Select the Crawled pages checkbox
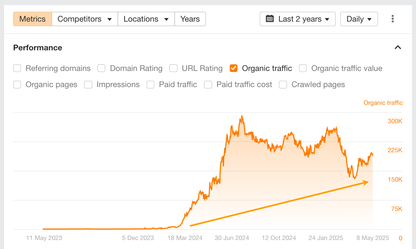Image resolution: width=416 pixels, height=249 pixels. click(x=283, y=85)
